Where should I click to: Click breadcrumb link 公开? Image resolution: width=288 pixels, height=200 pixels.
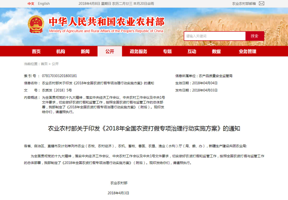55,64
